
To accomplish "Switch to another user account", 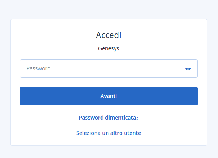I will point(108,133).
